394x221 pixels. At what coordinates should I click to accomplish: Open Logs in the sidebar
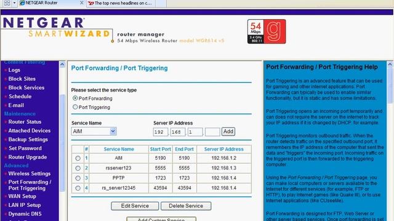(x=14, y=70)
